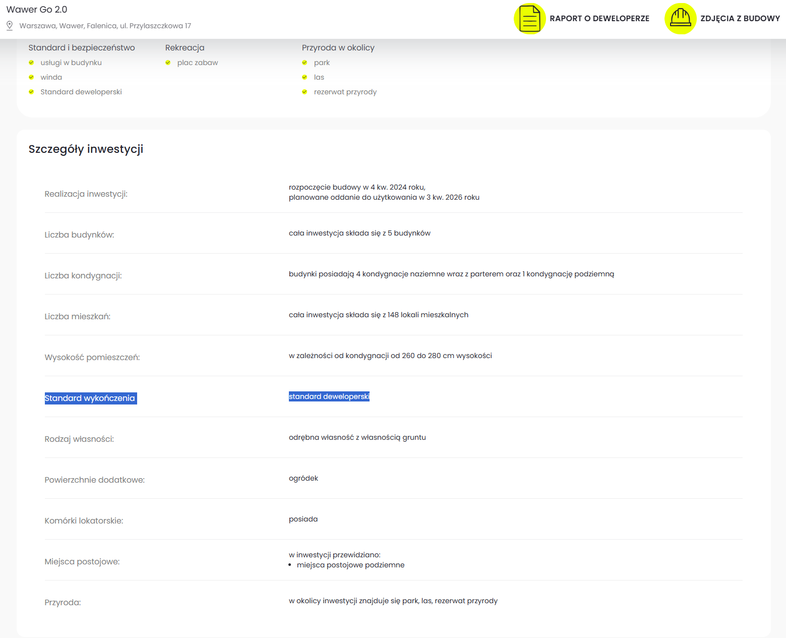Open the RAPORT O DEWELOPERZE link

[x=599, y=19]
